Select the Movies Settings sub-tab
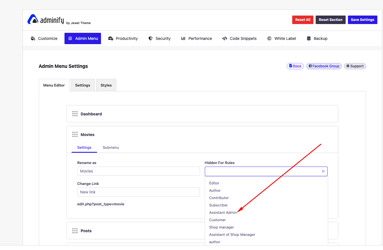Viewport: 383px width, 250px height. pyautogui.click(x=84, y=147)
